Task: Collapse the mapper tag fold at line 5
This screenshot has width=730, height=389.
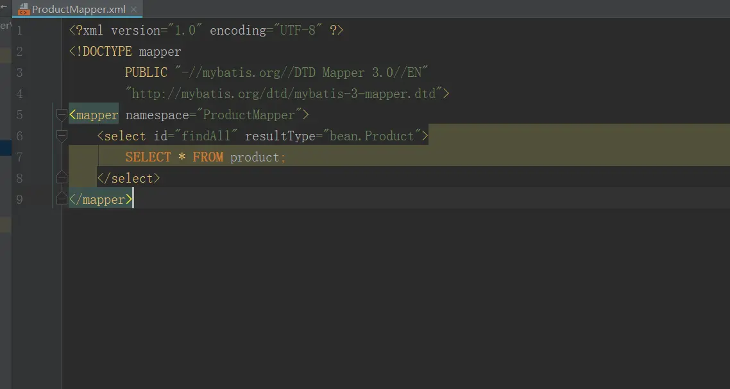Action: pos(62,115)
